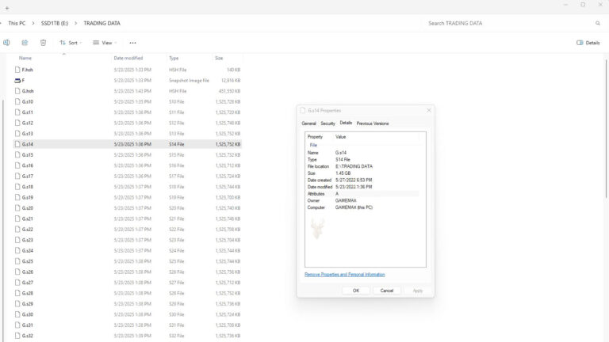Select G.s17 file icon
Viewport: 609px width, 342px height.
pos(17,176)
